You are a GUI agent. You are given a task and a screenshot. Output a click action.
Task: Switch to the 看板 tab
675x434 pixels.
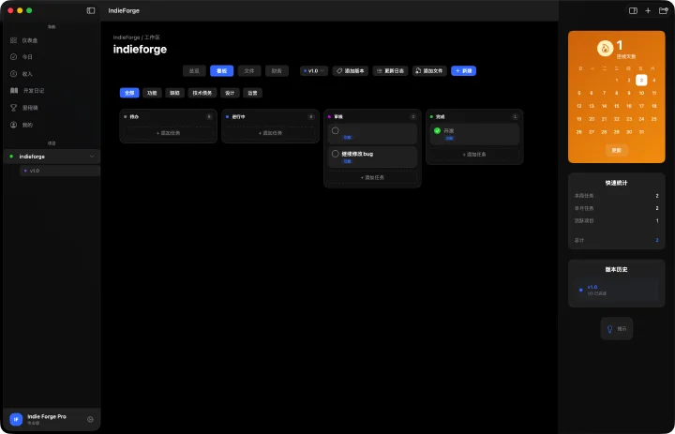tap(221, 71)
